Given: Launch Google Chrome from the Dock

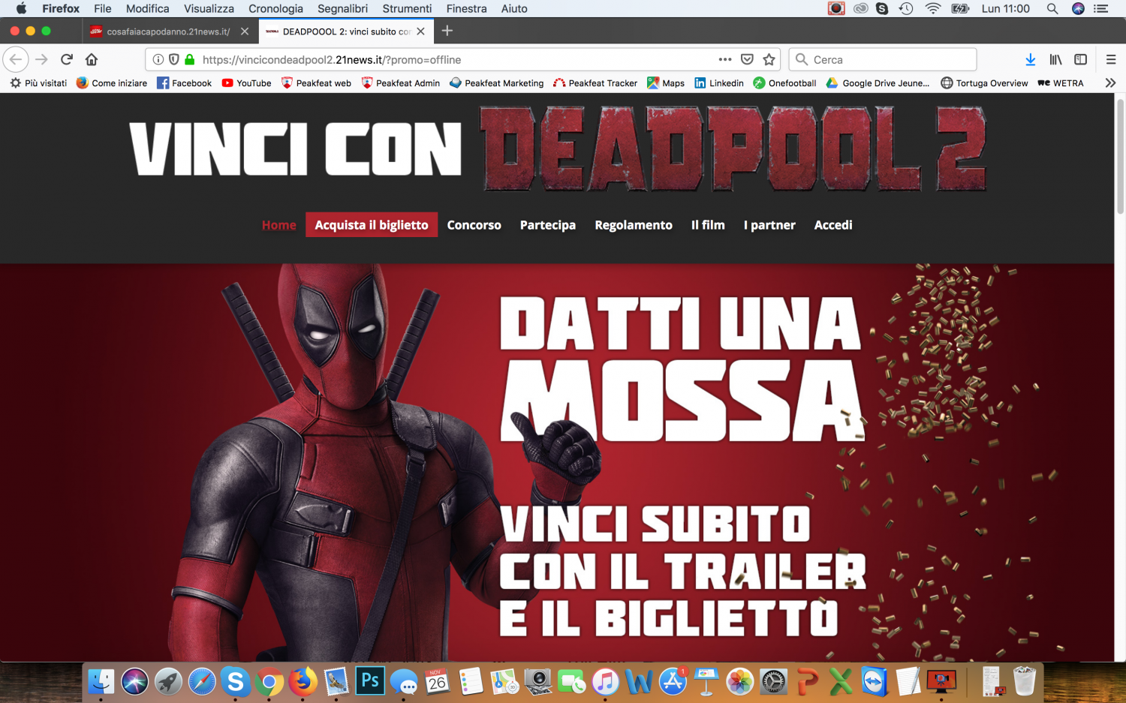Looking at the screenshot, I should point(269,682).
